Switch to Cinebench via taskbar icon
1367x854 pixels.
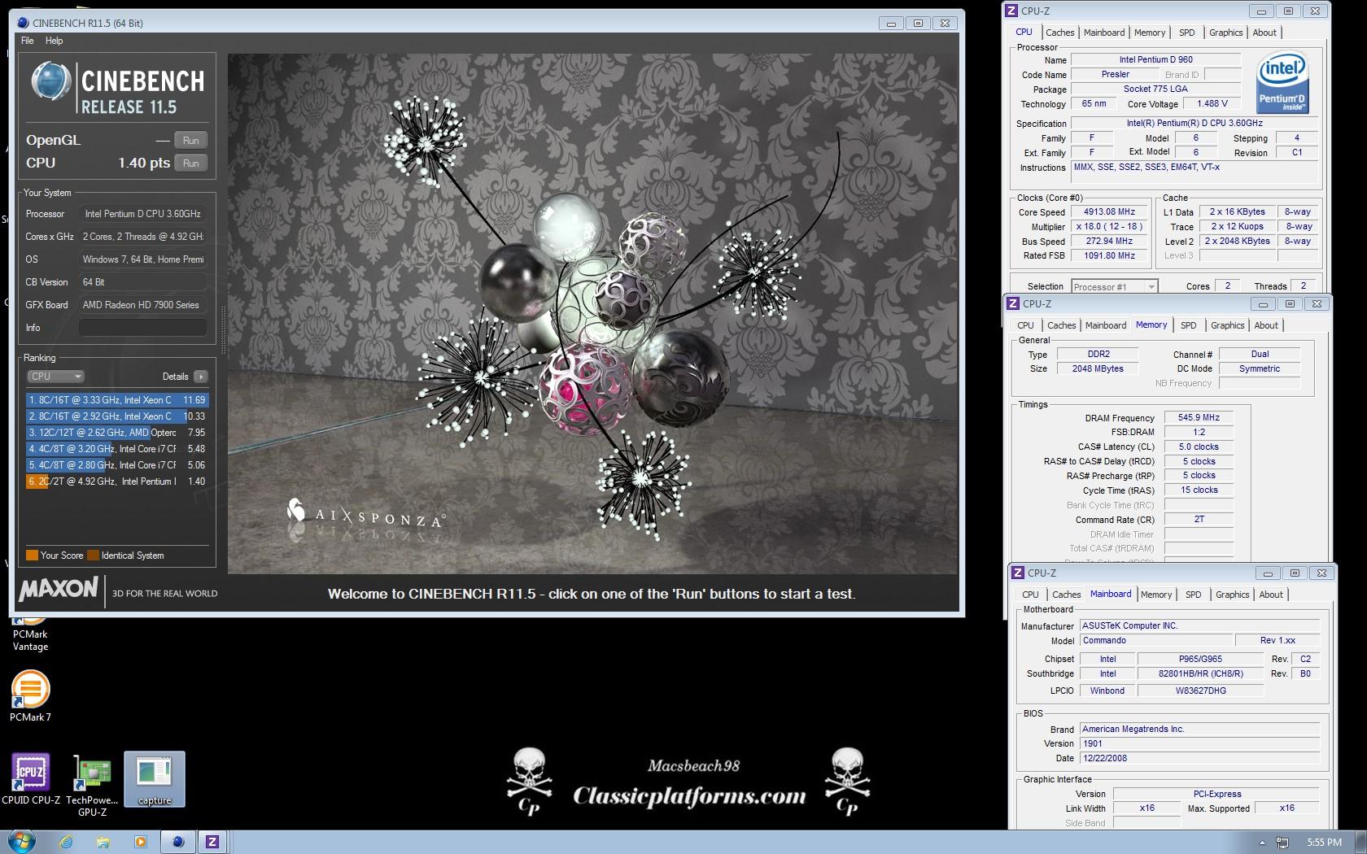click(177, 842)
